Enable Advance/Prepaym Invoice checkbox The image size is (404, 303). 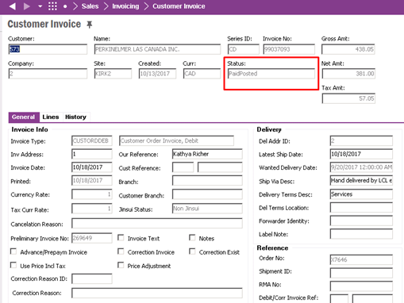(x=13, y=251)
